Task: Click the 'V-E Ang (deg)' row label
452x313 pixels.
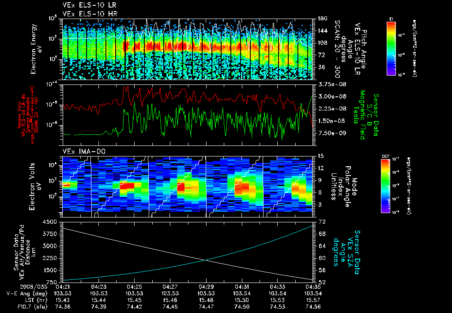Action: [27, 294]
